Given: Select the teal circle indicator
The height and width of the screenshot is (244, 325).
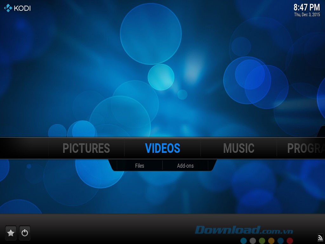Looking at the screenshot, I should tap(243, 241).
